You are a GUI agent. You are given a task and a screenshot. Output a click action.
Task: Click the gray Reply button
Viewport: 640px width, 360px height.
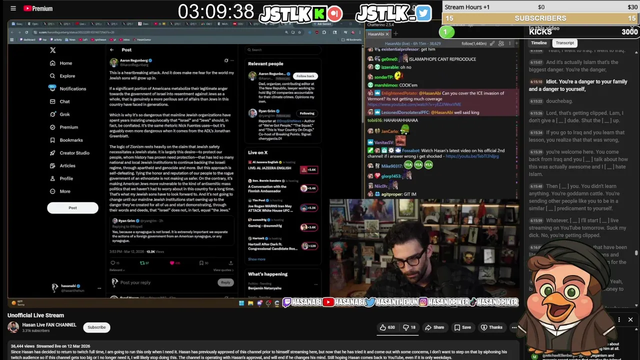pyautogui.click(x=225, y=282)
